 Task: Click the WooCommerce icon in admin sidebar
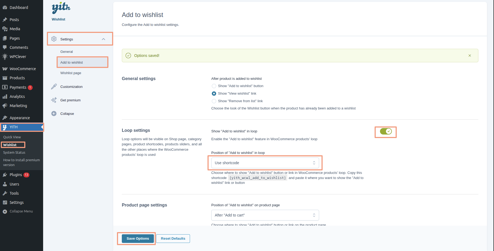click(x=5, y=69)
